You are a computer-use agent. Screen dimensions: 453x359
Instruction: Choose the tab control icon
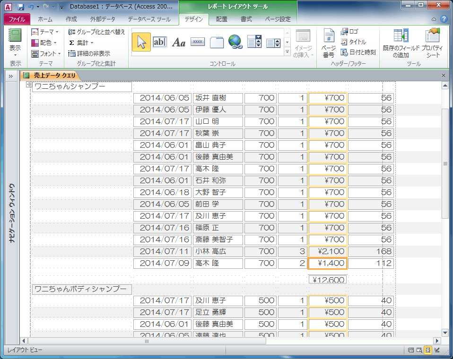(x=217, y=42)
